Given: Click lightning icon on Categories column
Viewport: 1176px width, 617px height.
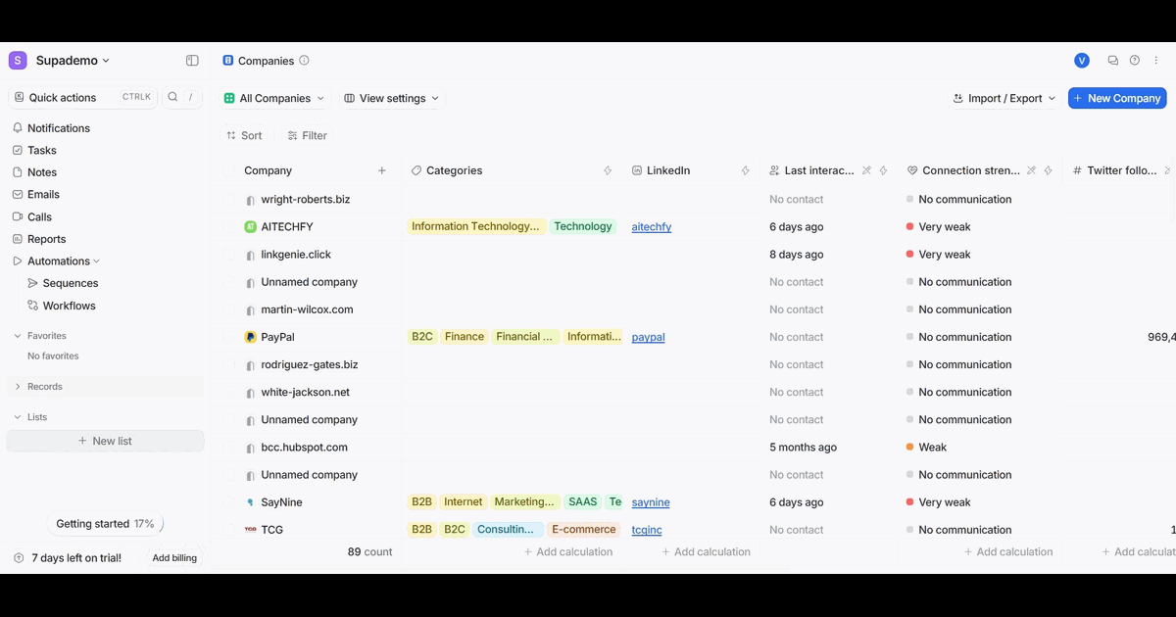Looking at the screenshot, I should click(608, 170).
